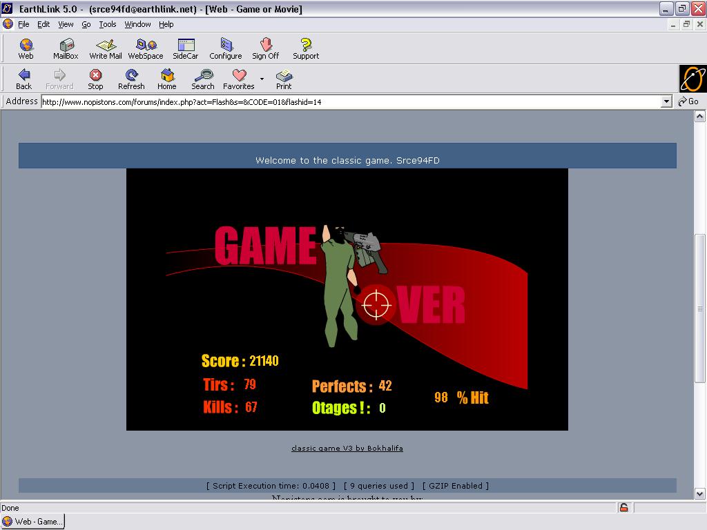The image size is (707, 530).
Task: Open Support from the toolbar
Action: coord(305,48)
